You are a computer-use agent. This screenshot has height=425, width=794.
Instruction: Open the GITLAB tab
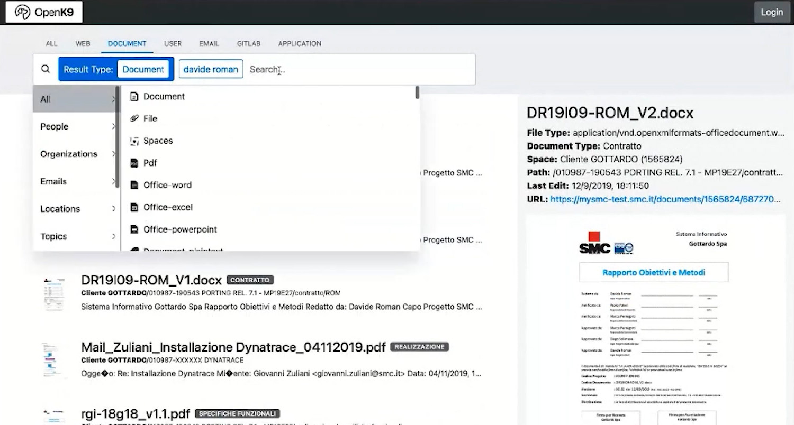tap(248, 43)
